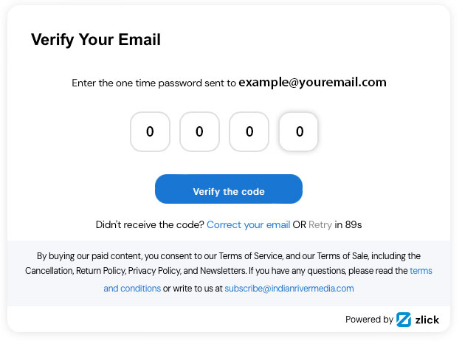Click the Verify Your Email heading

click(x=96, y=40)
